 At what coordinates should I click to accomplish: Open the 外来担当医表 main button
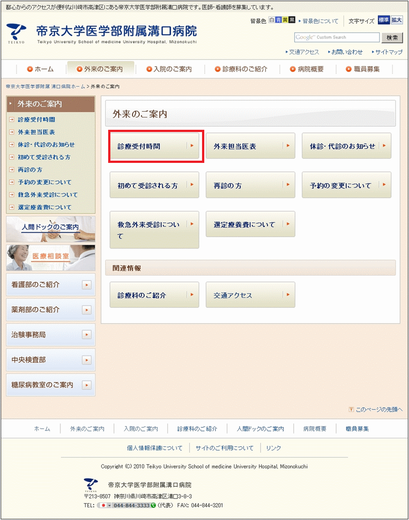tap(250, 146)
